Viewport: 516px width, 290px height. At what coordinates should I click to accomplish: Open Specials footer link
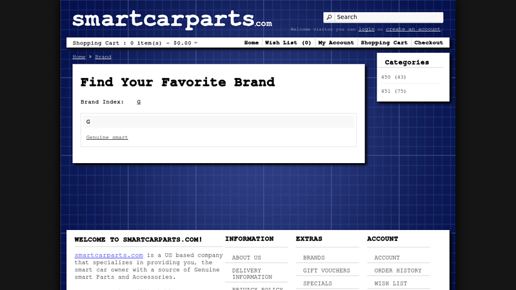(317, 284)
